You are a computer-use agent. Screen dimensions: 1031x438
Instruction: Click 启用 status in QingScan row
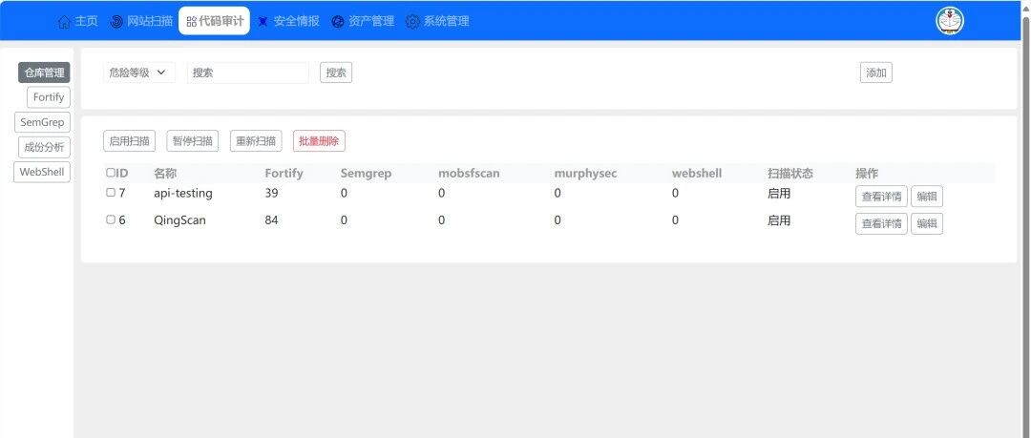pyautogui.click(x=779, y=220)
